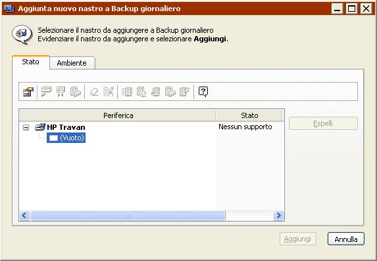This screenshot has width=377, height=261.
Task: Collapse the HP Travan tree node
Action: click(26, 127)
